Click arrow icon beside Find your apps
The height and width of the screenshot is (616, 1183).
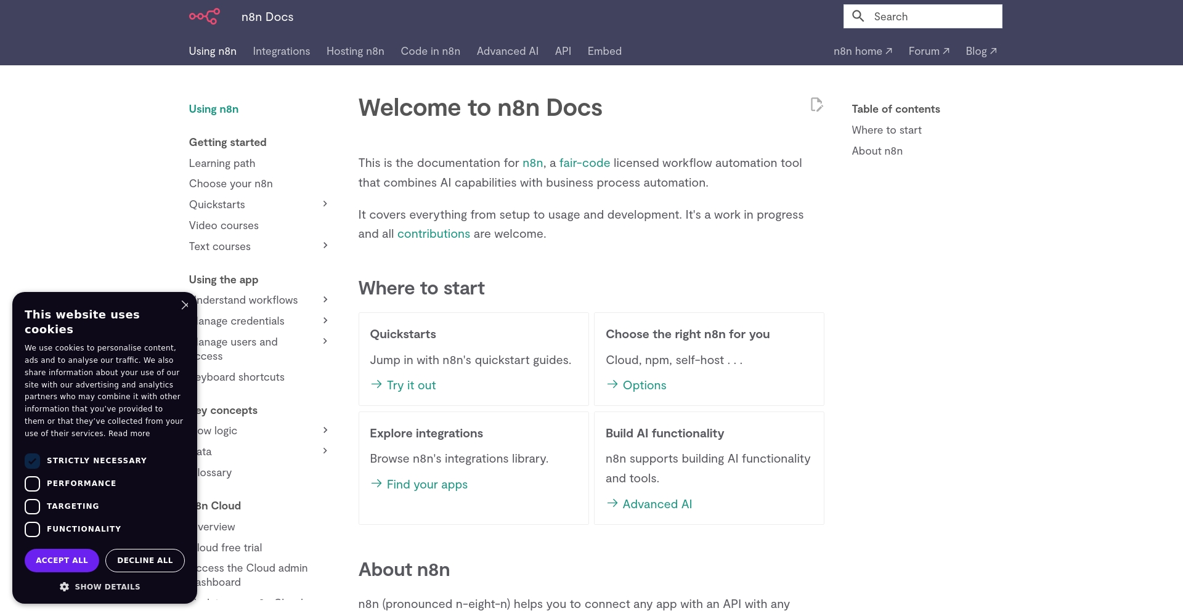coord(376,484)
